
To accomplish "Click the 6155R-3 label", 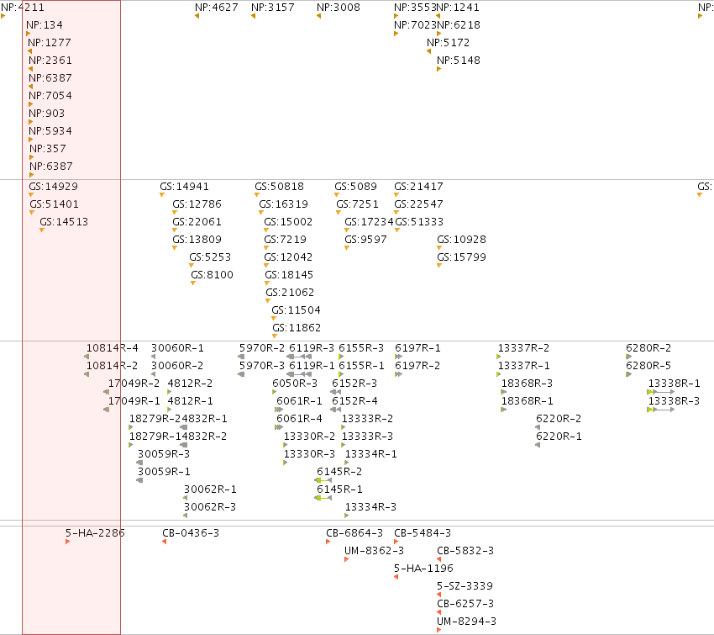I will (361, 348).
